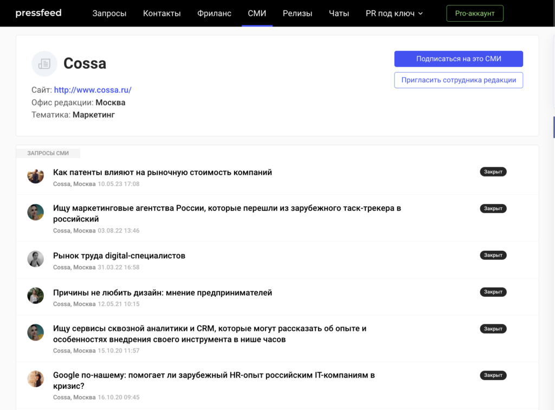555x410 pixels.
Task: Click the Pro-аккаунт button
Action: pyautogui.click(x=475, y=14)
